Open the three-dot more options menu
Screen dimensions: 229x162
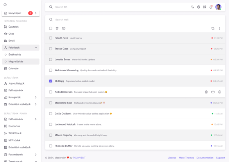point(220,28)
